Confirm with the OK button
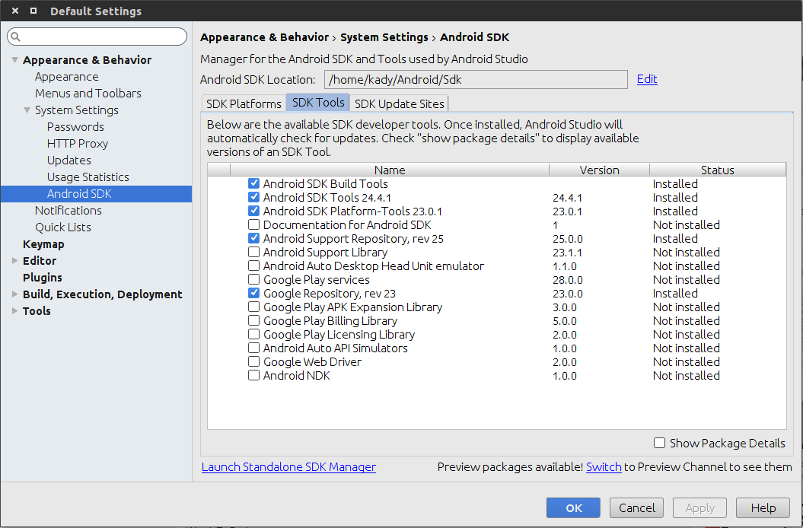 [573, 507]
